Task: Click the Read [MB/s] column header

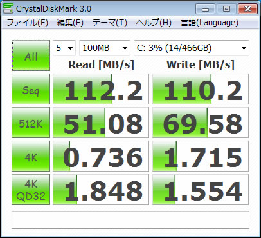Action: (x=101, y=64)
